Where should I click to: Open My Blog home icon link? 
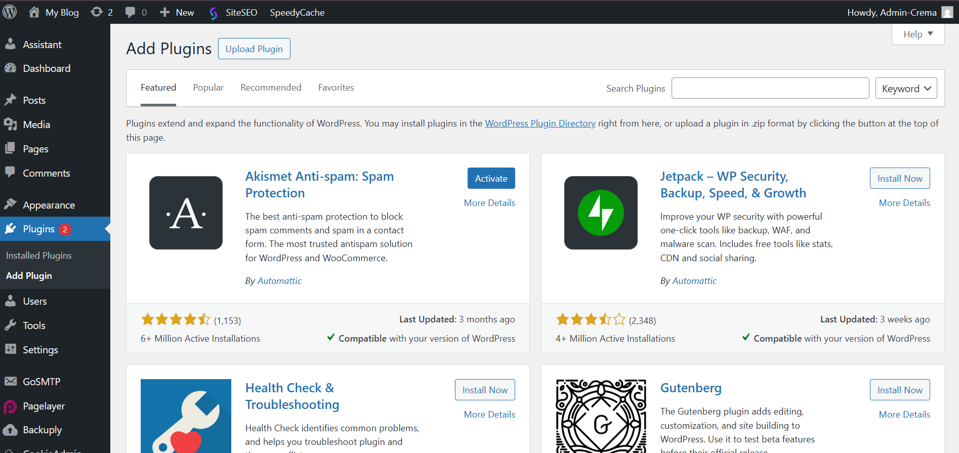click(x=34, y=12)
